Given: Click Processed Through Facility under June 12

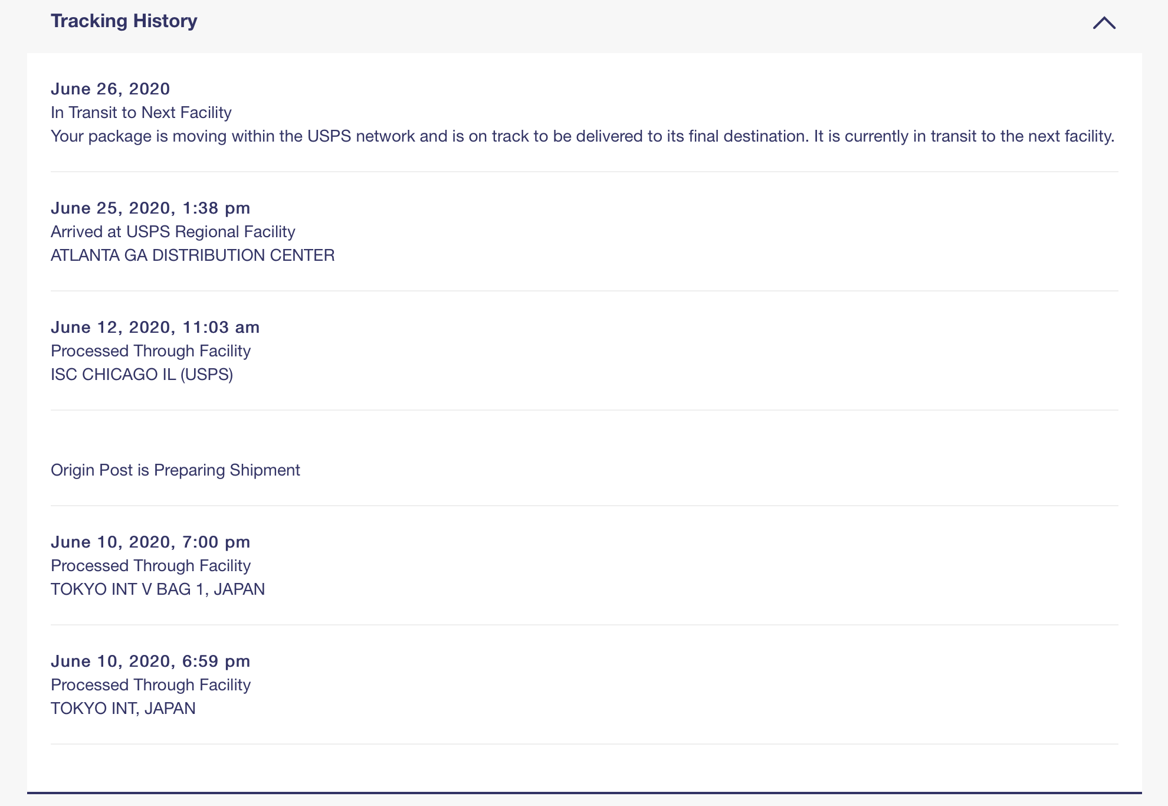Looking at the screenshot, I should [x=150, y=350].
